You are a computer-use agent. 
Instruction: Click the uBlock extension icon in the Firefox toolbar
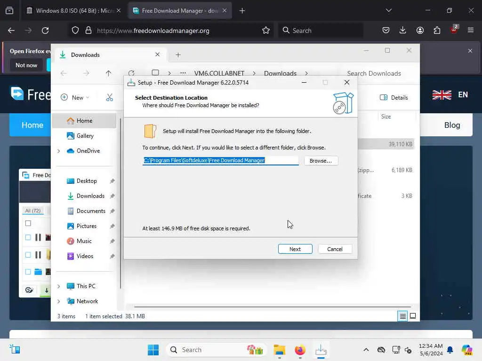[454, 30]
